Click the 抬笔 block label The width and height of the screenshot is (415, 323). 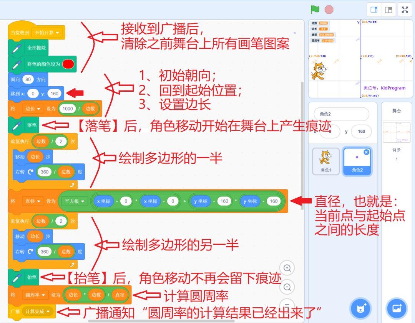click(x=32, y=277)
